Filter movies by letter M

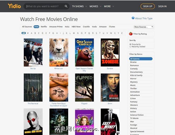point(74,33)
